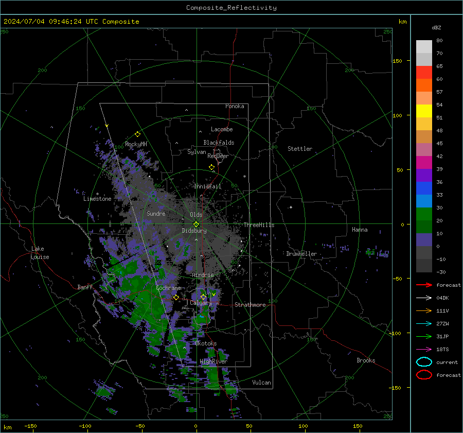Click the 2024/07/04 09:46:24 UTC timestamp
Screen dimensions: 463x433
pos(45,22)
